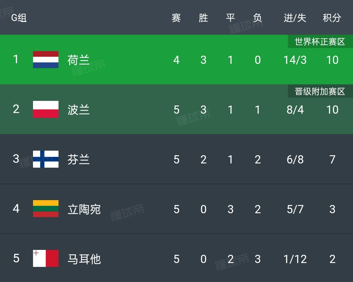353x282 pixels.
Task: Open team 波兰 from standings
Action: 78,110
